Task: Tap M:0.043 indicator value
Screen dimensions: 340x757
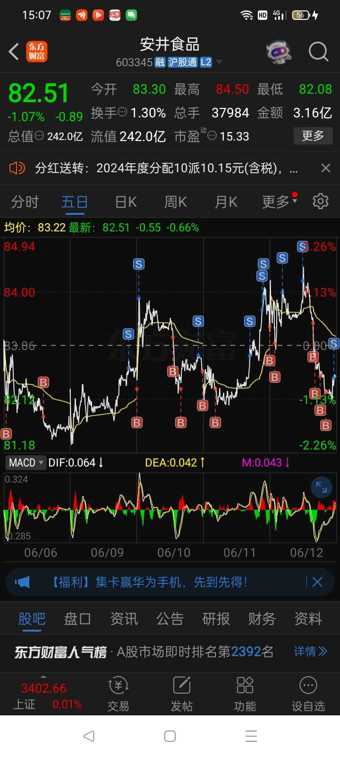Action: [x=267, y=463]
